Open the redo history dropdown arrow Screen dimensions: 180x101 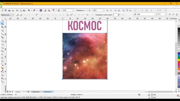(37, 10)
